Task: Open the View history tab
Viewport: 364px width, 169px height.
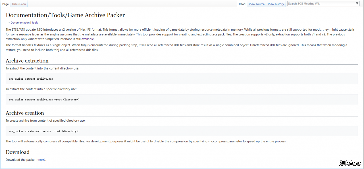Action: 276,4
